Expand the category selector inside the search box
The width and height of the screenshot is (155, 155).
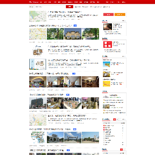pos(32,7)
